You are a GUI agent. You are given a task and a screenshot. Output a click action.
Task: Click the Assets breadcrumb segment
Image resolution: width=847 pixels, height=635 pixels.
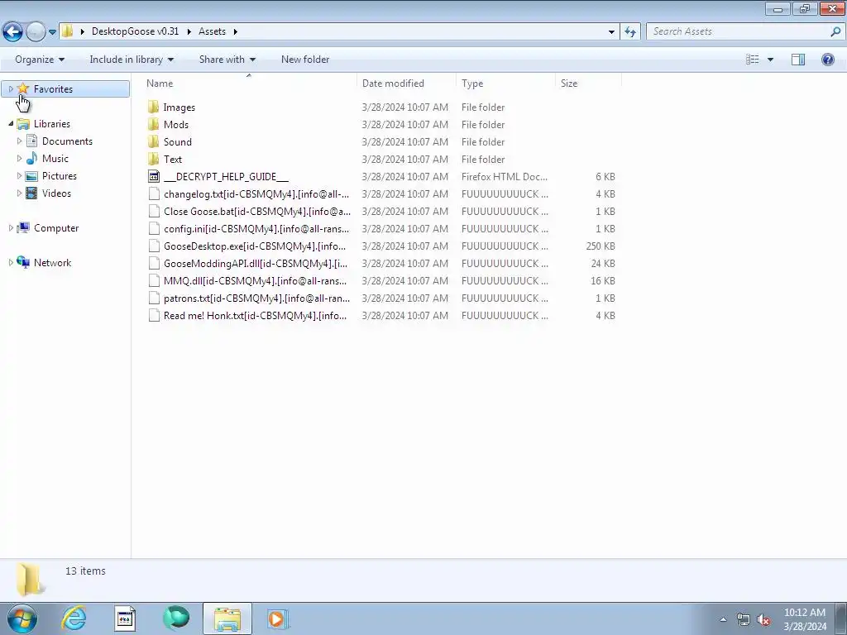(212, 31)
